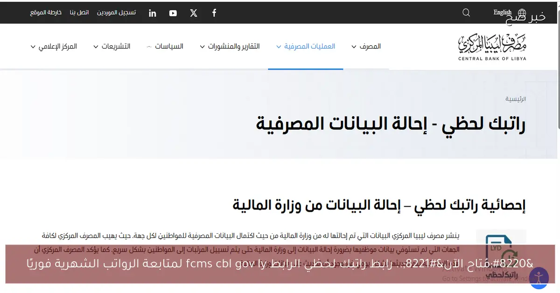Select the العمليات المصرفية navigation item
Image resolution: width=560 pixels, height=293 pixels.
click(306, 46)
